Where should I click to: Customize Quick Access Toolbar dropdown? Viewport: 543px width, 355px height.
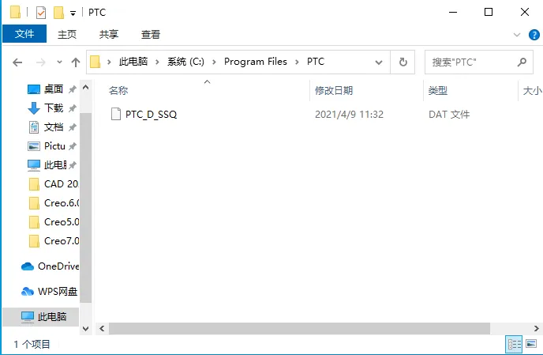pyautogui.click(x=73, y=13)
